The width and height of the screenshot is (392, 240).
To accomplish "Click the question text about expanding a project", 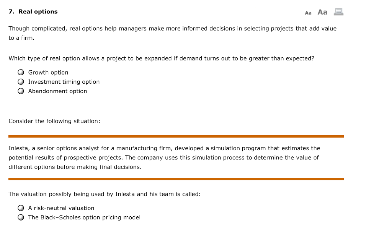I will tap(161, 58).
